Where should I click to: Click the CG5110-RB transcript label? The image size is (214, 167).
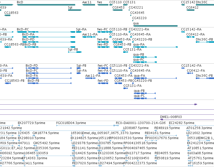coord(118,29)
